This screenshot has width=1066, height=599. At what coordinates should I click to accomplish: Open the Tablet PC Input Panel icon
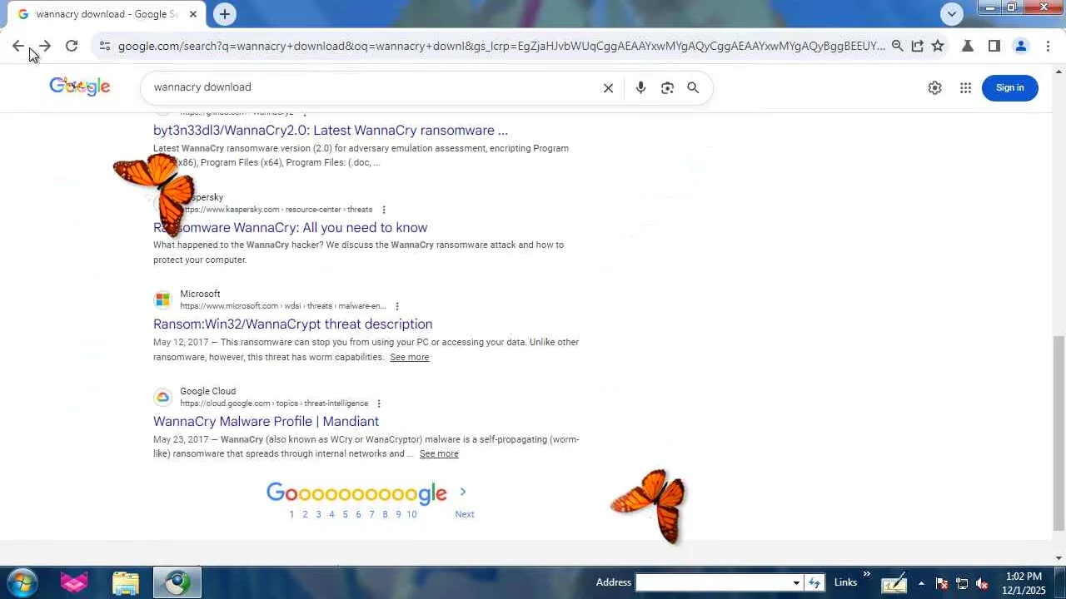(894, 583)
